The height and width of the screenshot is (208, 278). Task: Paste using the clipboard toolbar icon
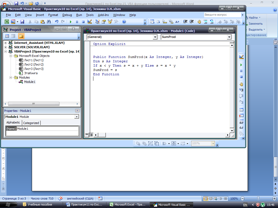pyautogui.click(x=43, y=22)
